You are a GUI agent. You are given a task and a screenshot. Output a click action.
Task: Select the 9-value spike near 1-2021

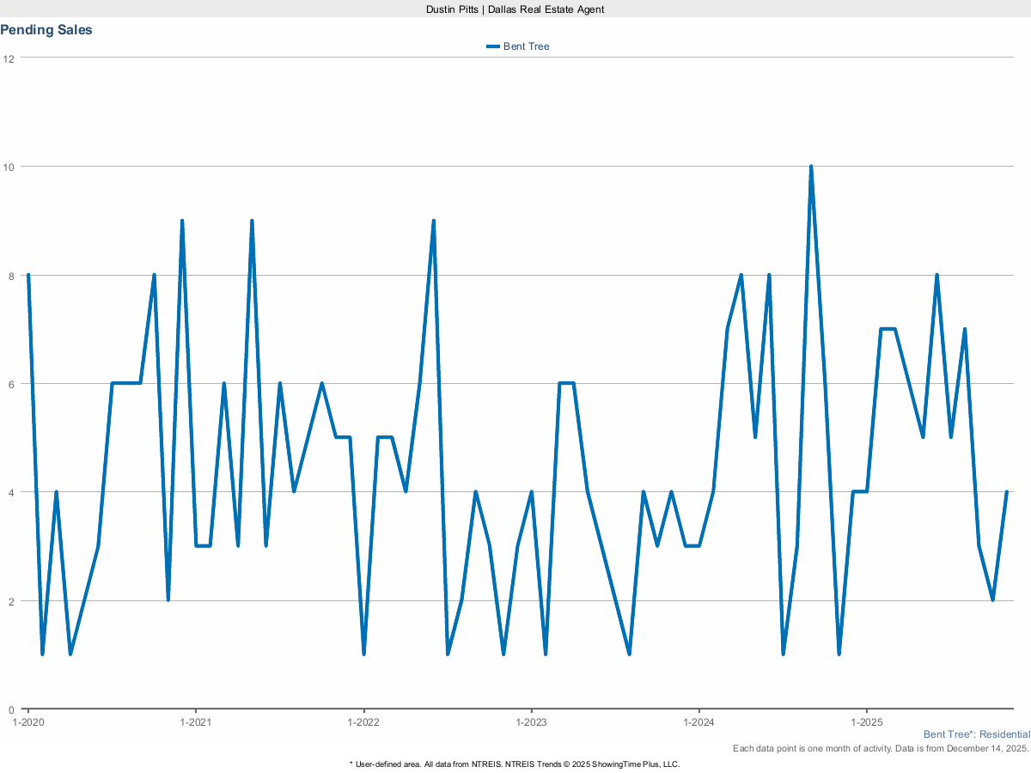coord(183,221)
